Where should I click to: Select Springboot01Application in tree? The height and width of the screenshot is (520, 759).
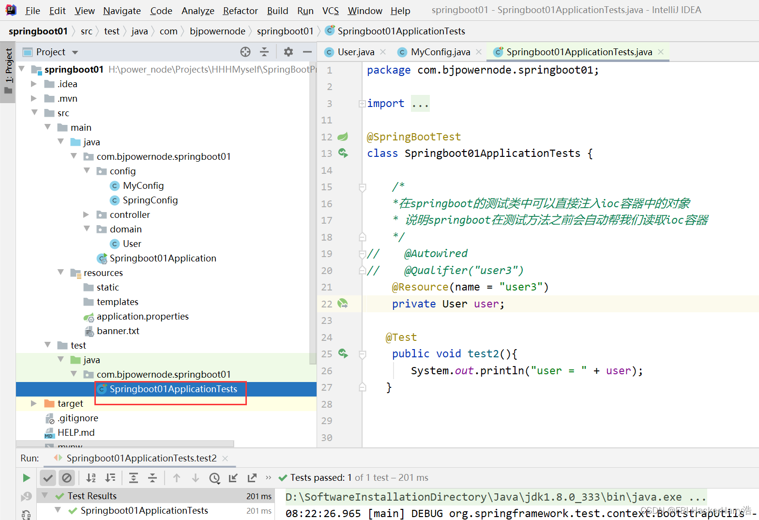(x=163, y=259)
